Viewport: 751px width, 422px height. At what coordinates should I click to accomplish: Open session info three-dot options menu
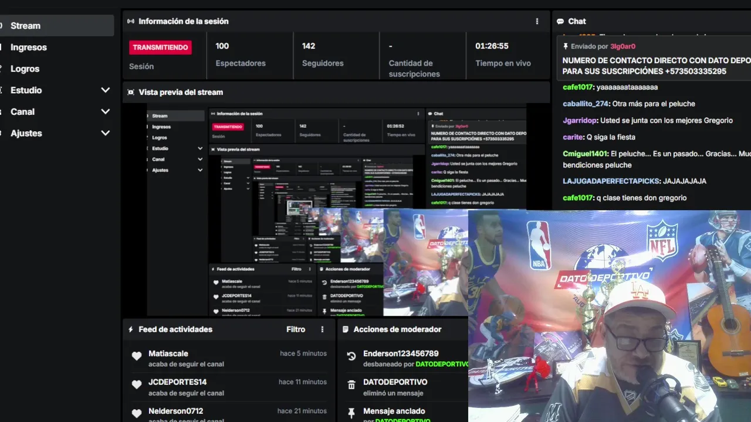point(537,21)
